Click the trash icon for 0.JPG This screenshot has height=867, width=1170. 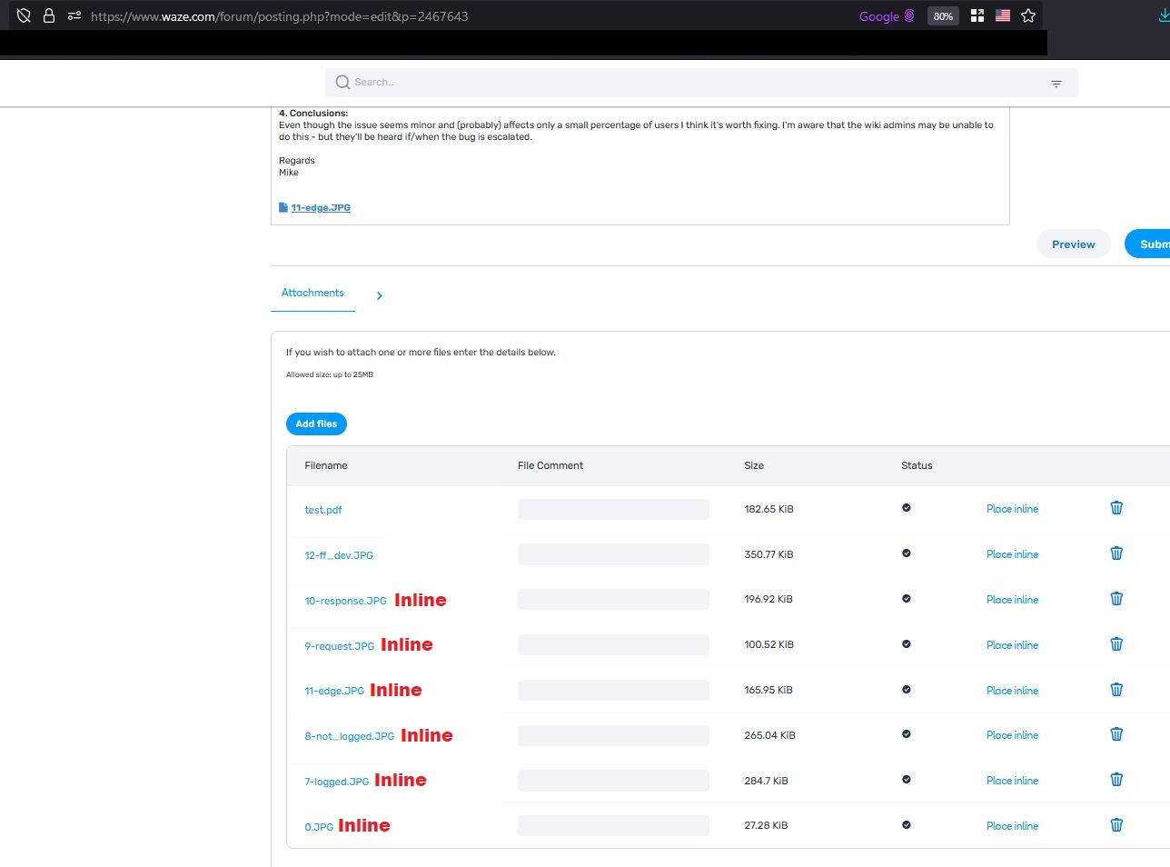(1116, 825)
